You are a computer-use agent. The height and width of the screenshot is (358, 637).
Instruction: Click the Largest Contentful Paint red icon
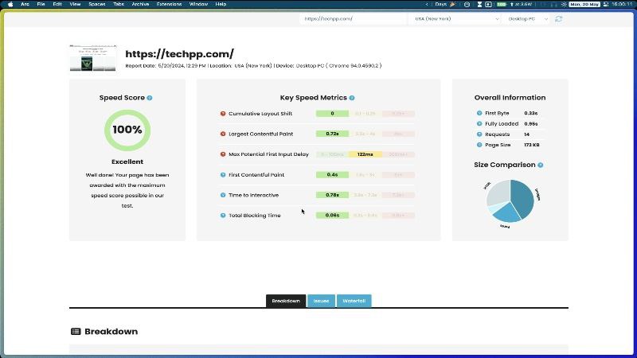coord(223,134)
